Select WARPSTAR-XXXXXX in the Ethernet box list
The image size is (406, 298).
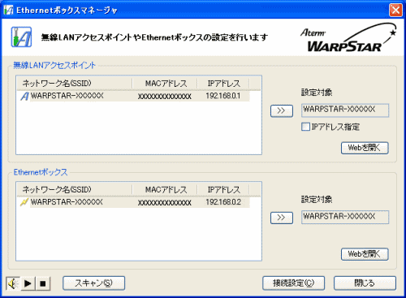[67, 202]
